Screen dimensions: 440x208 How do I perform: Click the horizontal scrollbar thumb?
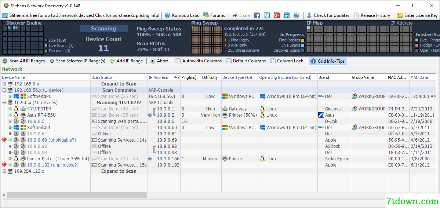pyautogui.click(x=77, y=195)
